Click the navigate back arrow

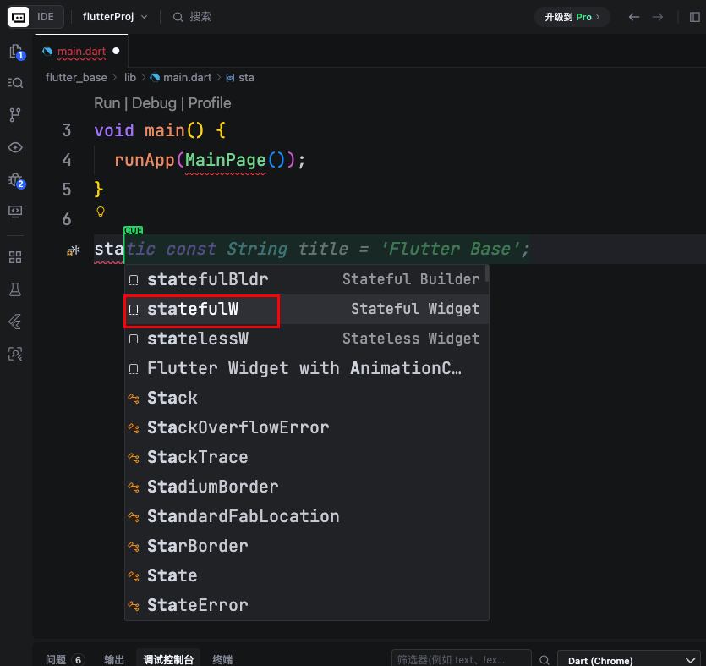(x=634, y=17)
